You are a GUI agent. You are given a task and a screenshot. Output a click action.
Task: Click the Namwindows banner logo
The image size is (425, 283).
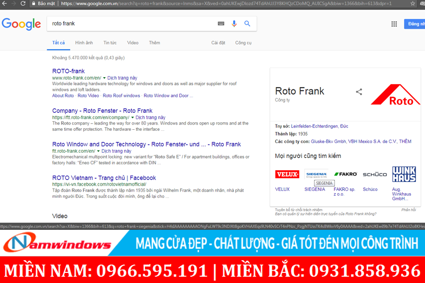57,242
